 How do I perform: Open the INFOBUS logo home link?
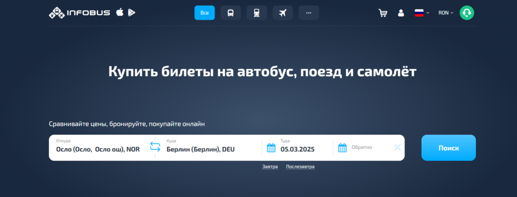pyautogui.click(x=79, y=13)
